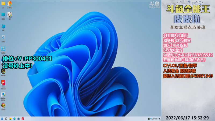Select the anime character shortcut icon
This screenshot has height=121, width=215.
point(9,15)
